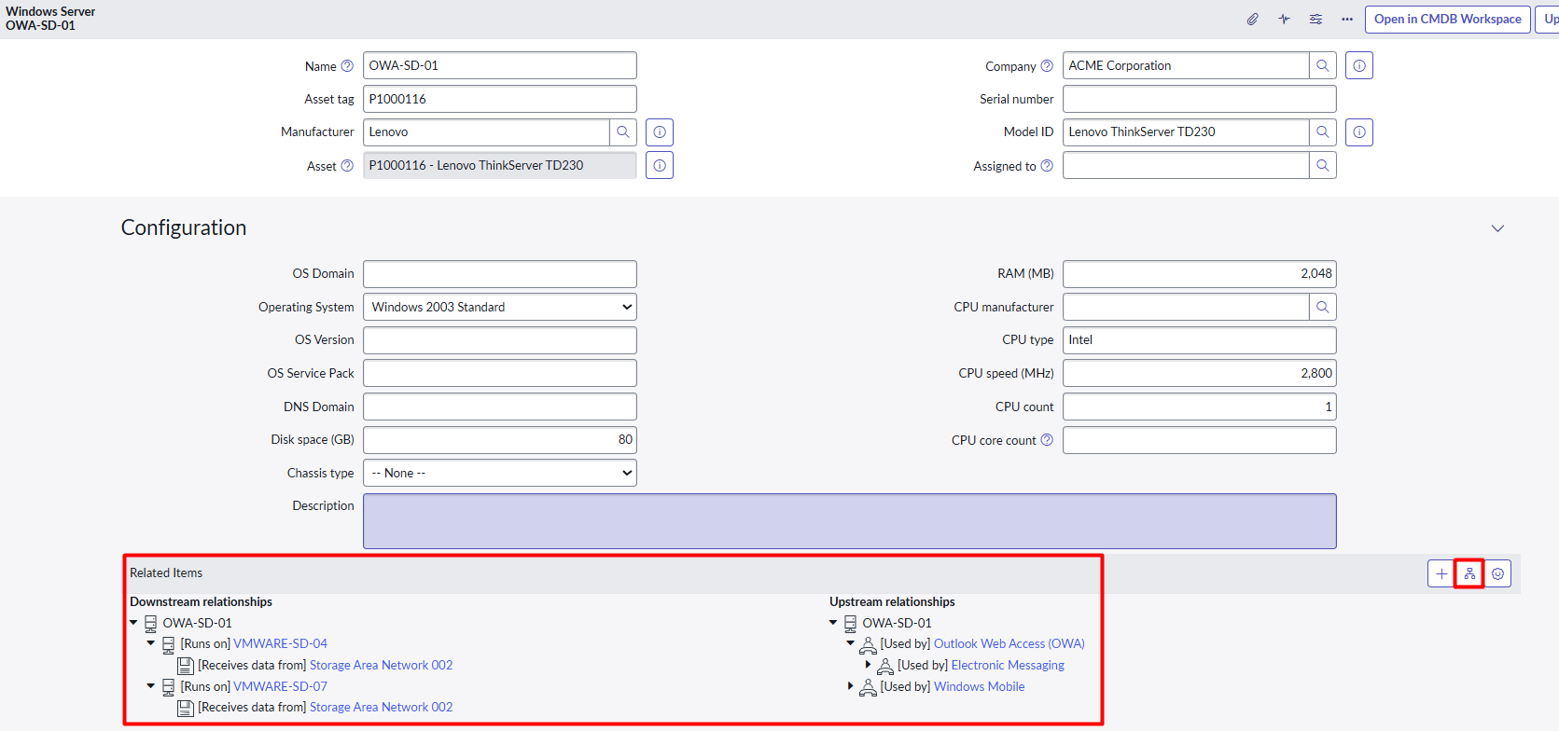Click the Assigned to help icon

[1047, 166]
